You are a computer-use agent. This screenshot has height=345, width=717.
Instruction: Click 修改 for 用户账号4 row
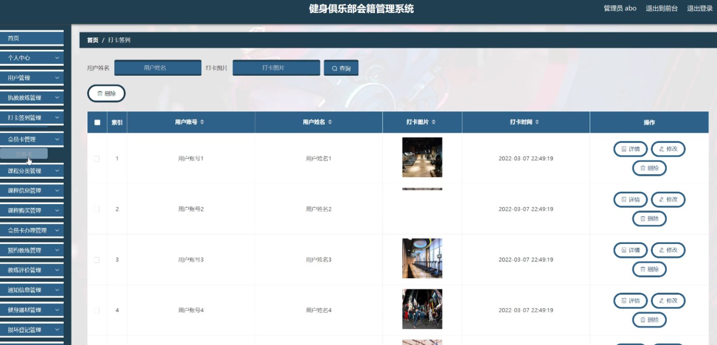[668, 300]
